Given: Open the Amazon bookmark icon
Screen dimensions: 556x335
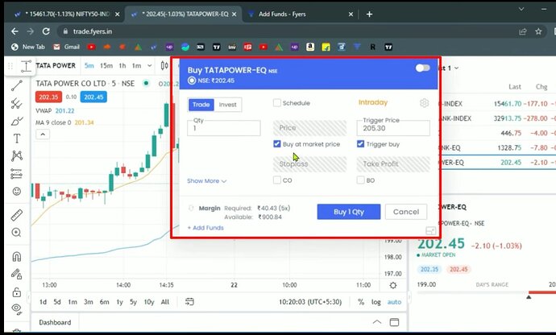Looking at the screenshot, I should 310,47.
